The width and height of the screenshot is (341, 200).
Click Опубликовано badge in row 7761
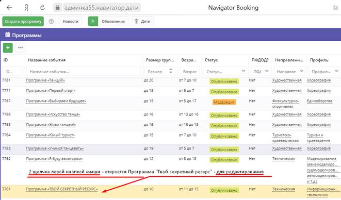[x=224, y=190]
